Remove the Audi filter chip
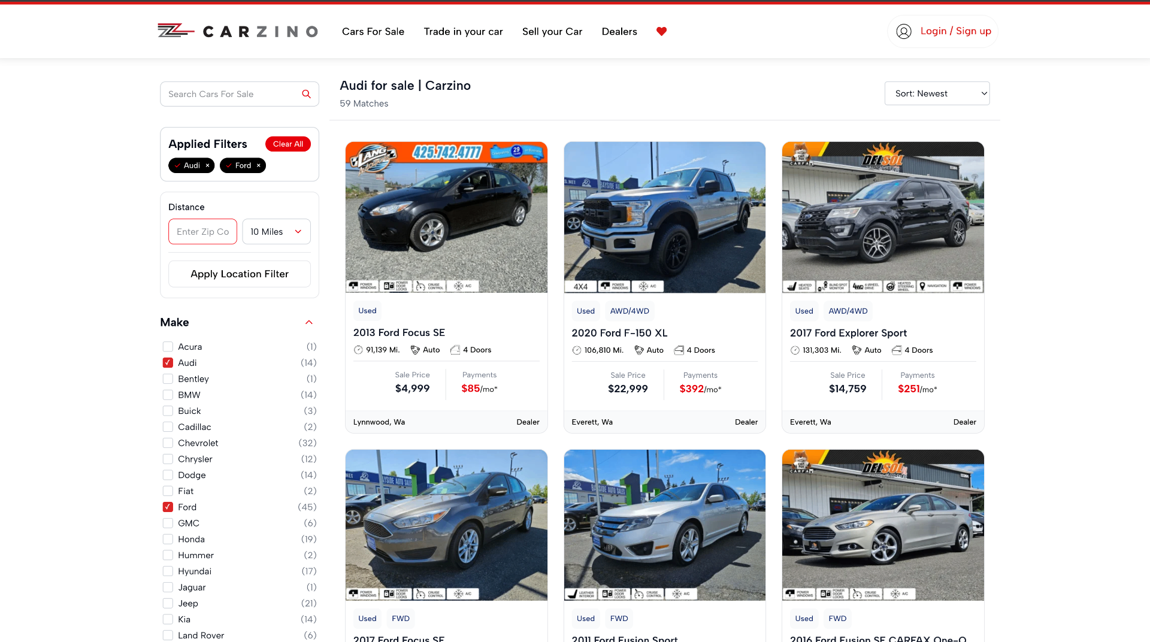 tap(207, 165)
